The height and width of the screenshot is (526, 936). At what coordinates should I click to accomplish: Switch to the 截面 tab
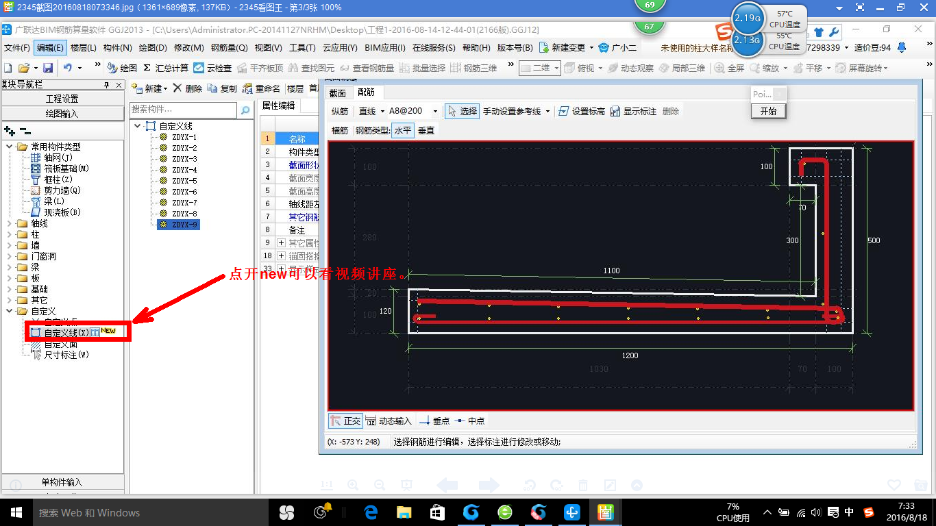(338, 93)
